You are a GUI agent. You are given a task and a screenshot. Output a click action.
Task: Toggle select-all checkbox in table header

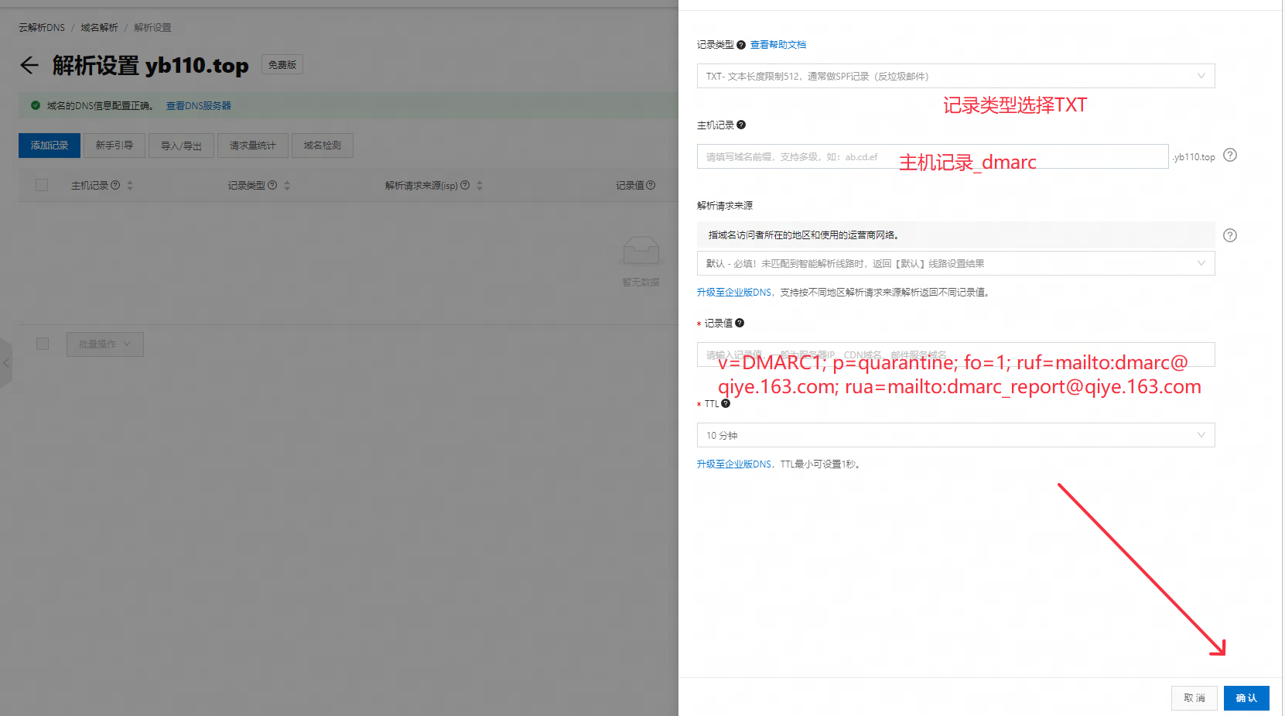point(42,185)
